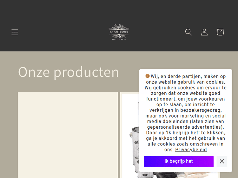Screen dimensions: 238x178
Task: Open the Privacybeleid link
Action: point(191,150)
